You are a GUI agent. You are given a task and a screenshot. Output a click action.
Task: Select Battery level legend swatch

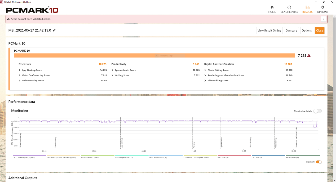[303, 155]
